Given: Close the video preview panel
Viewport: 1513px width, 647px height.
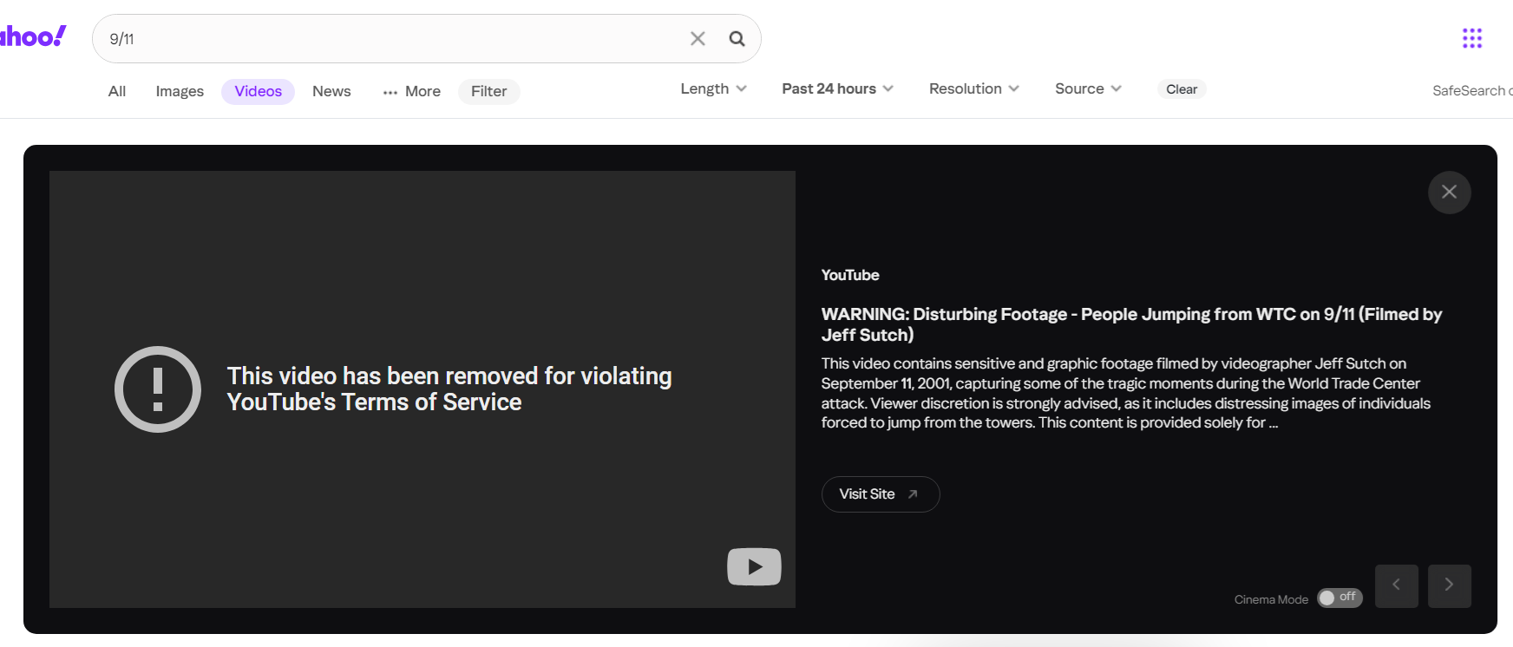Looking at the screenshot, I should tap(1449, 192).
